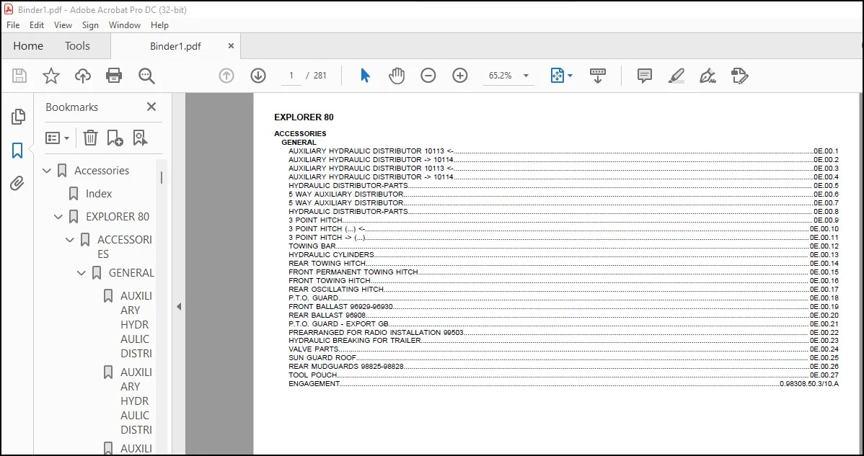The height and width of the screenshot is (456, 864).
Task: Go to next page arrow
Action: click(258, 76)
